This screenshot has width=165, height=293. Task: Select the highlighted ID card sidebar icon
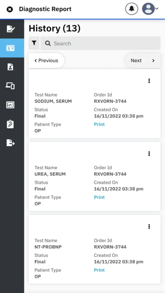tap(10, 48)
